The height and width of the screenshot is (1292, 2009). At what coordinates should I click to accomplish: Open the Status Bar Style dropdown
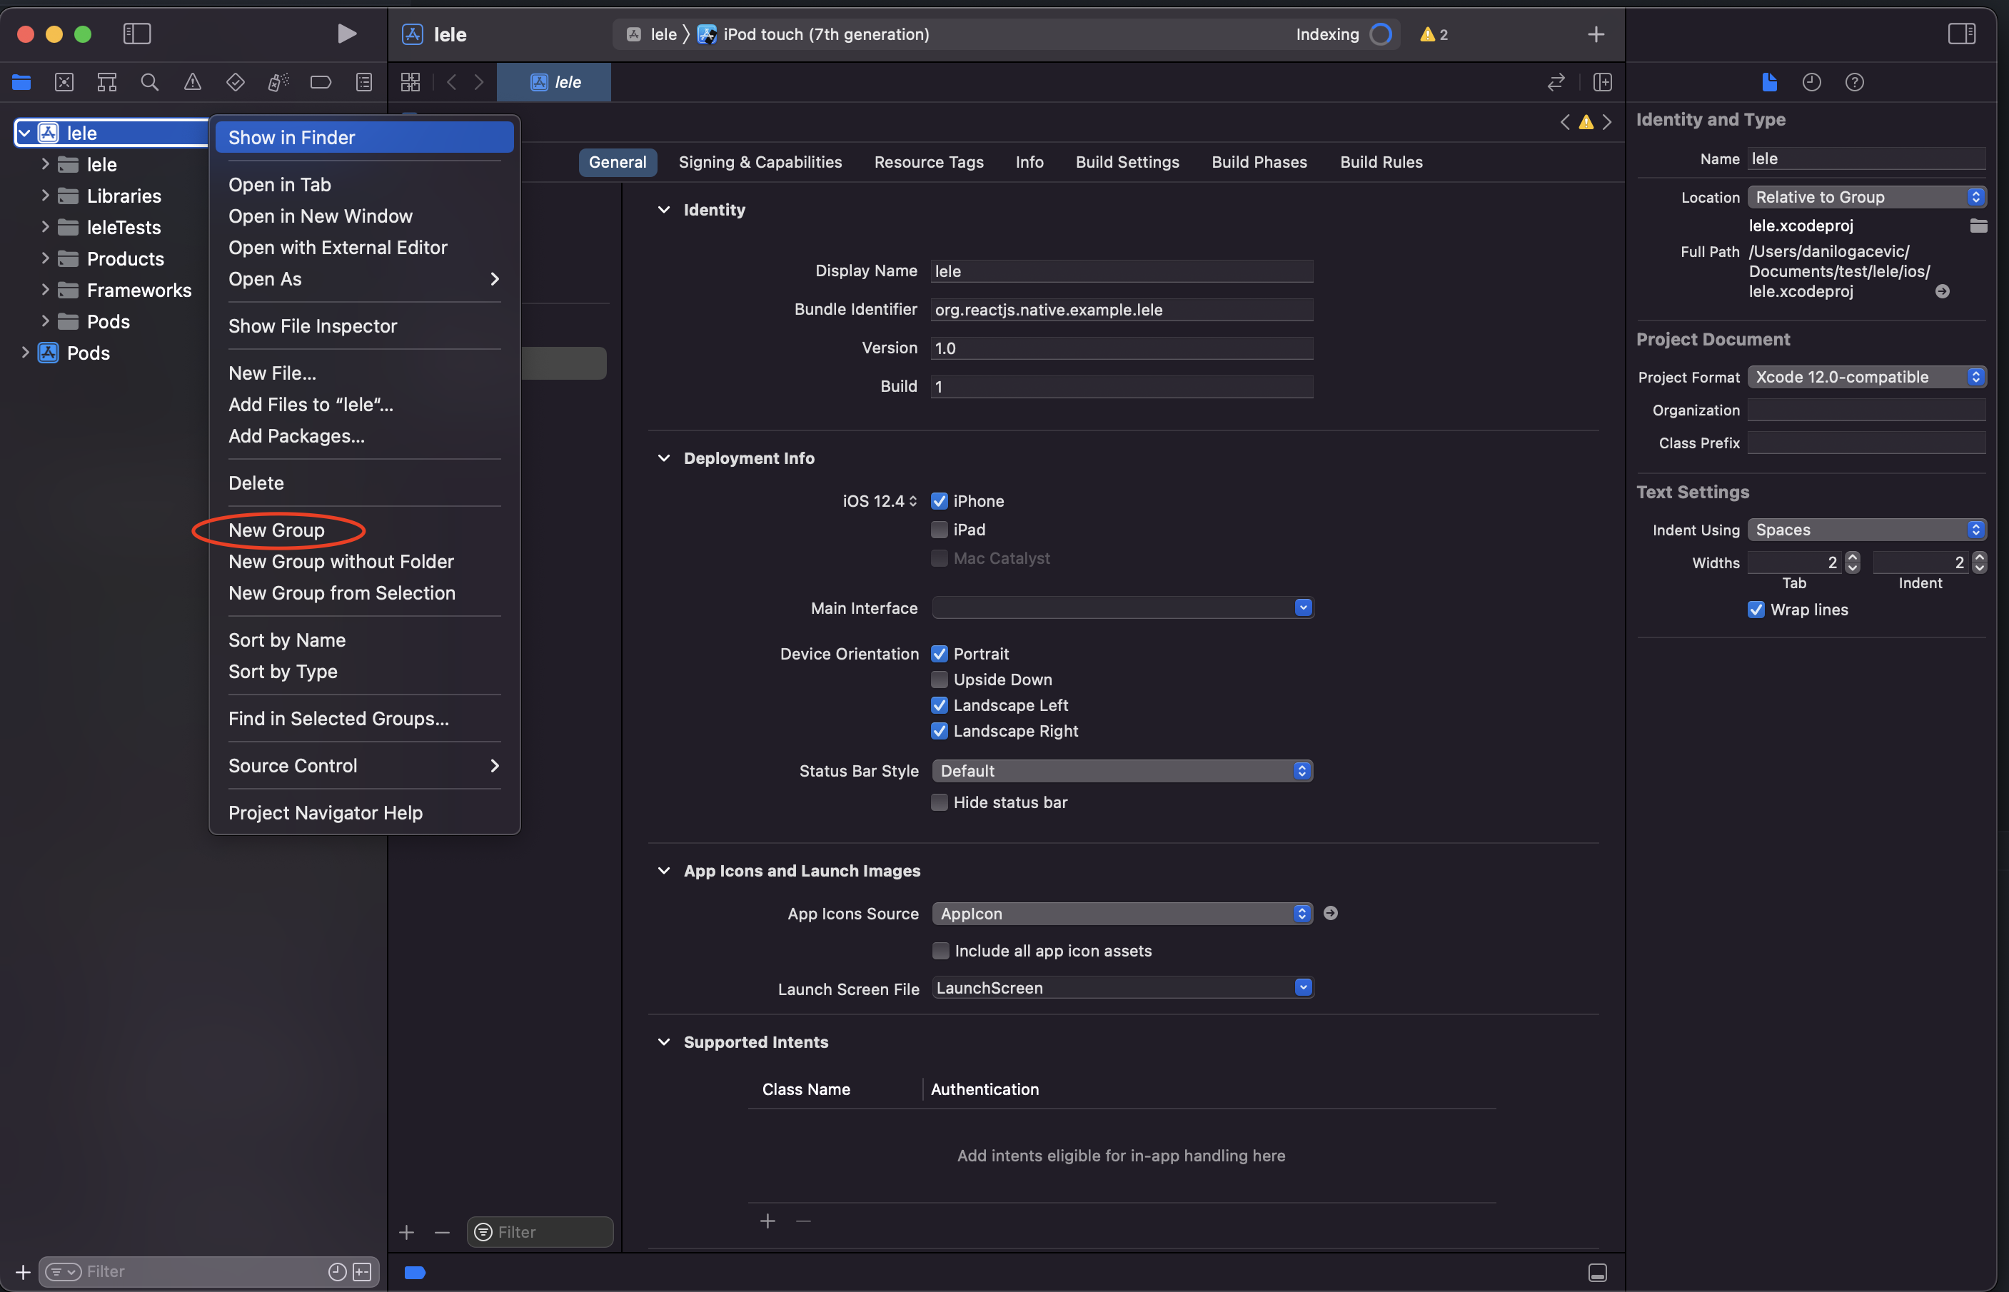[x=1122, y=770]
